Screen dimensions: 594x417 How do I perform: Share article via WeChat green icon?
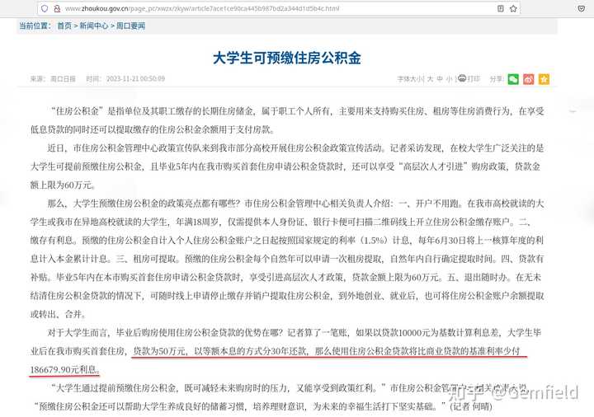coord(513,79)
